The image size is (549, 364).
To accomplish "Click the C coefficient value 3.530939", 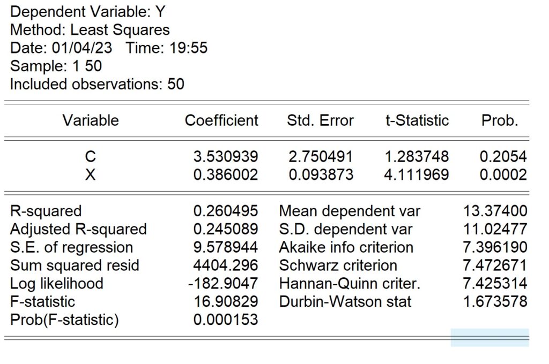I will tap(226, 156).
